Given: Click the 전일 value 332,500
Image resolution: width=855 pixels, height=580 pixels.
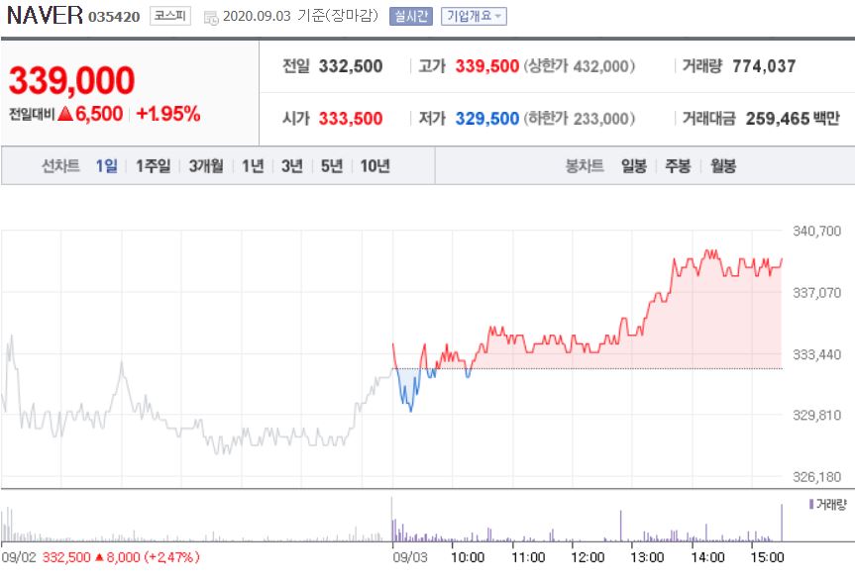Looking at the screenshot, I should click(351, 66).
